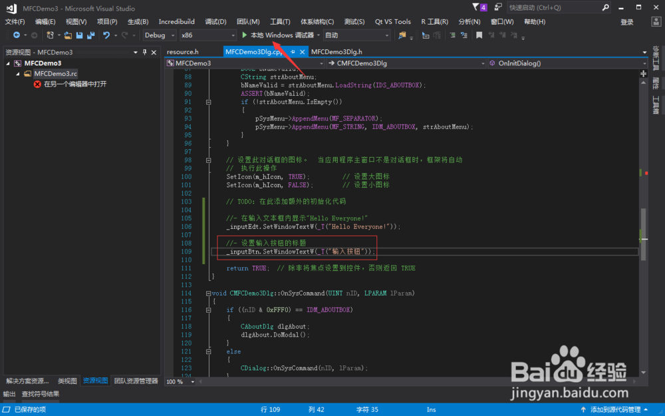Open the 查找符号结果 tab
This screenshot has width=665, height=416.
[41, 394]
